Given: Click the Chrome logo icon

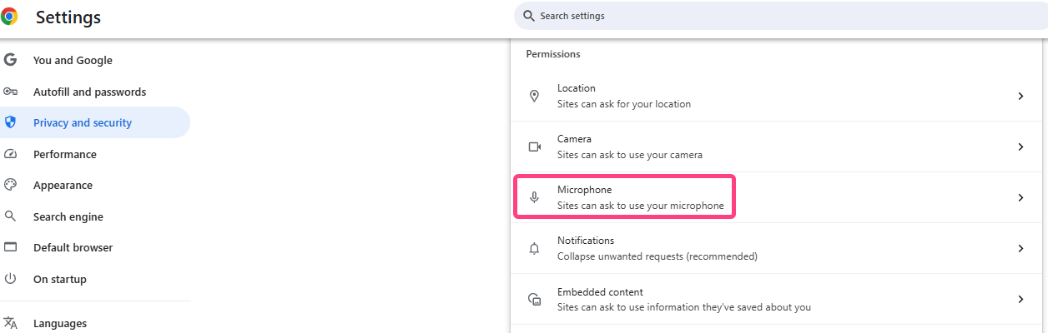Looking at the screenshot, I should tap(9, 17).
